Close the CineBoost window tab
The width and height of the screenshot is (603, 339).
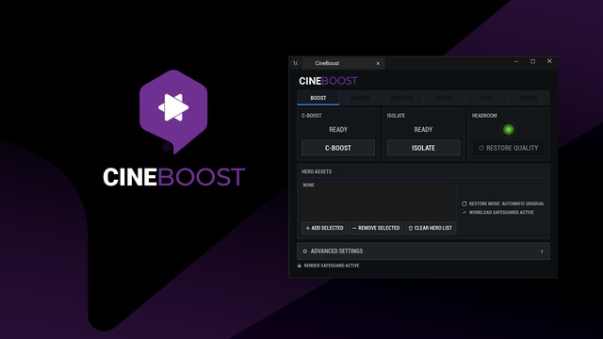tap(378, 63)
